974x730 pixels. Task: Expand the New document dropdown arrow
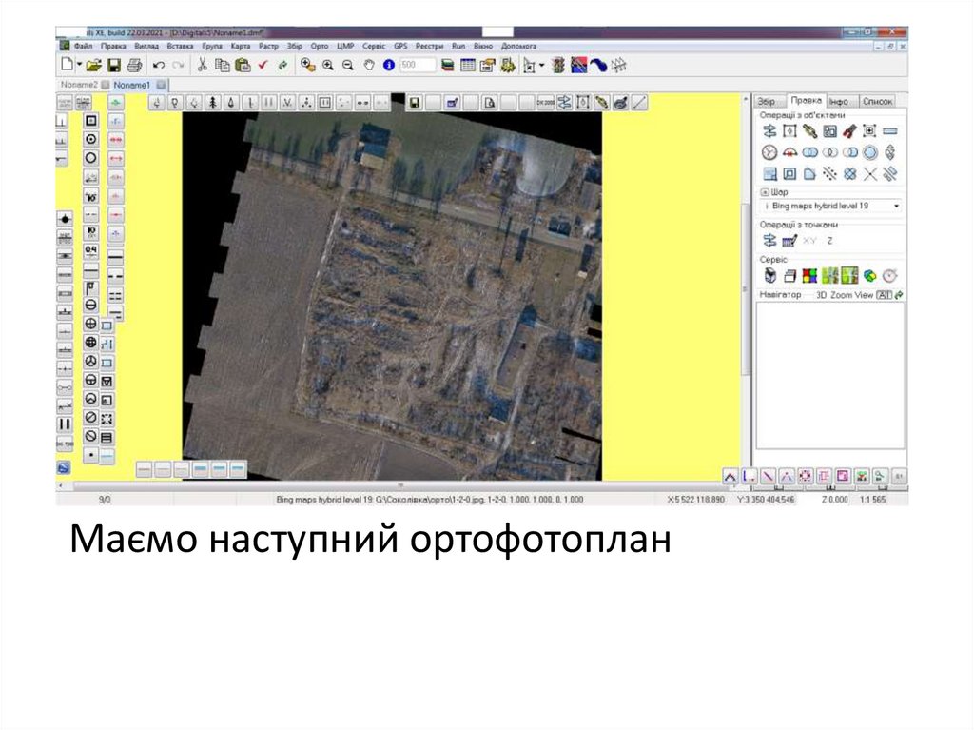tap(80, 66)
